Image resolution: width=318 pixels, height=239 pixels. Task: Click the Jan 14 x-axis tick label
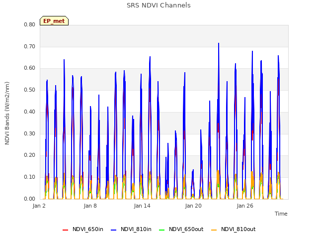coord(142,206)
